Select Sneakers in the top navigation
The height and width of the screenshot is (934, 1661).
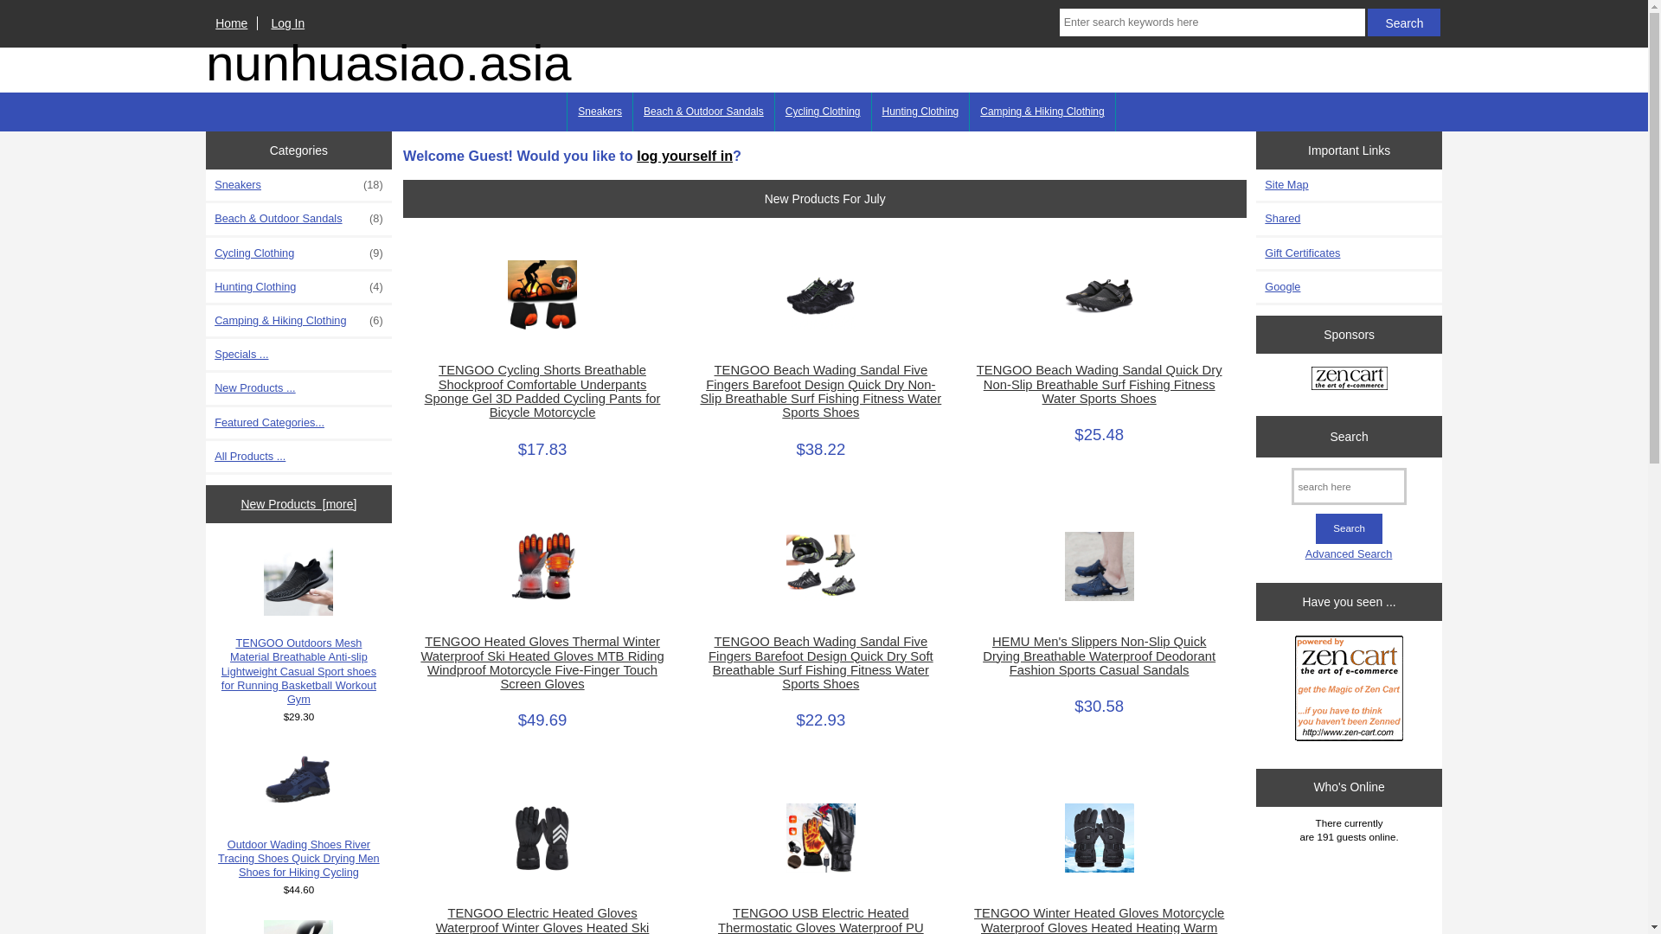point(600,112)
